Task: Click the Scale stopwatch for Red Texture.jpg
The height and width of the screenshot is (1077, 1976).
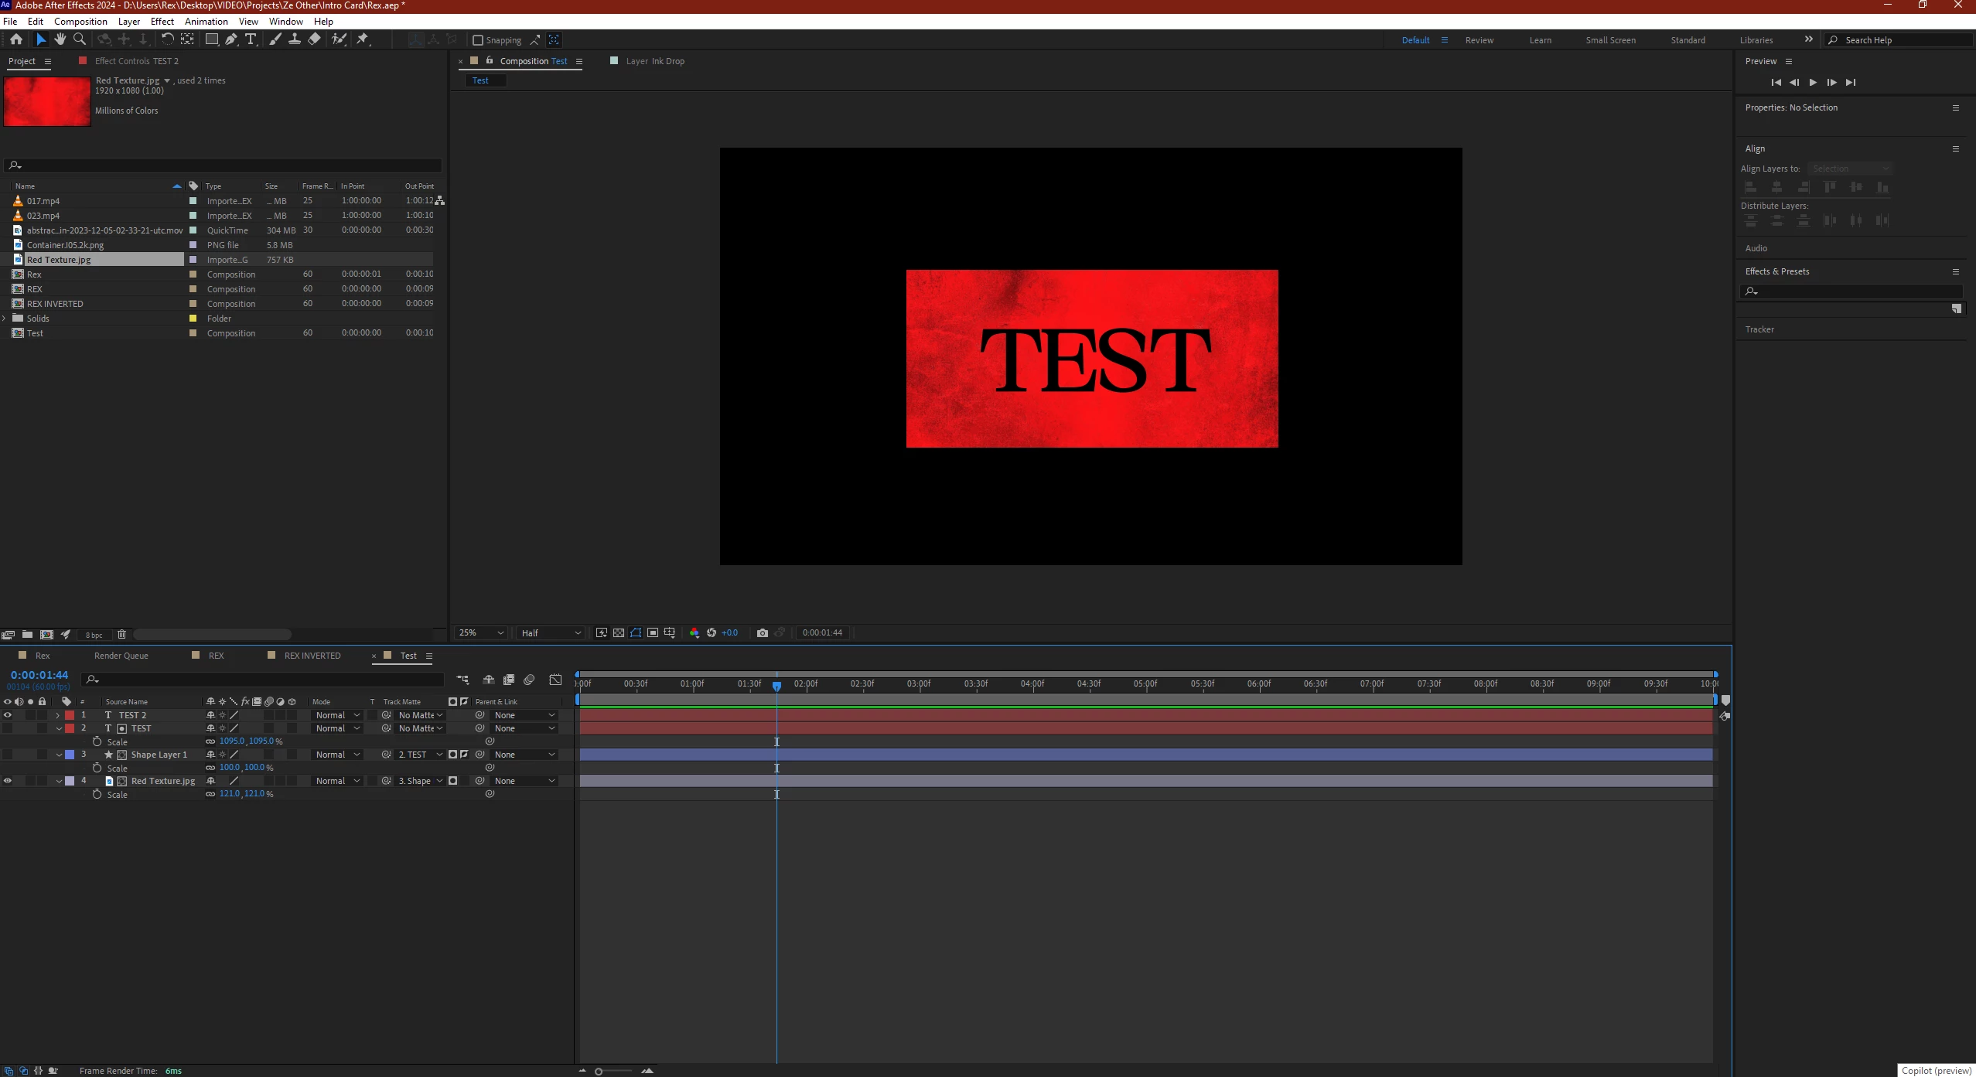Action: click(x=97, y=794)
